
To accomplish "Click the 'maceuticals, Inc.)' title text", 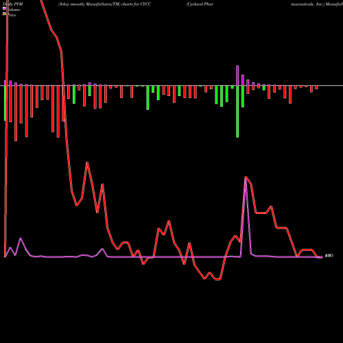I will point(308,4).
